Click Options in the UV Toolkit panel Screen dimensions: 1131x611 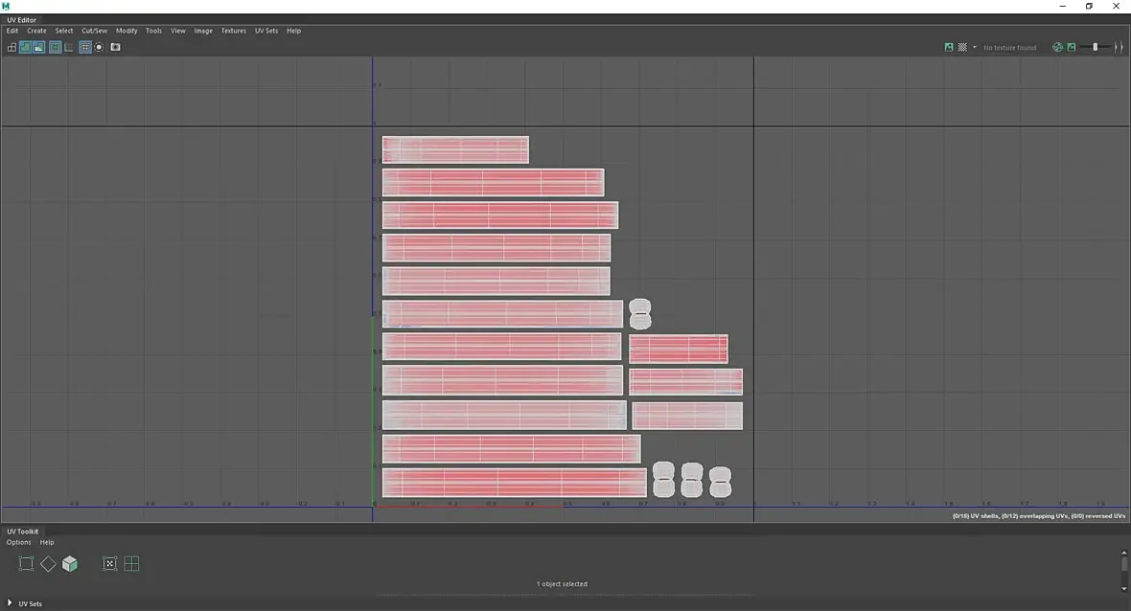[19, 543]
